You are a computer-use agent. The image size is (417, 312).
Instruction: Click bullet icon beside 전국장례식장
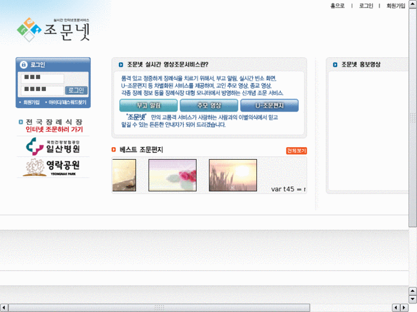21,122
